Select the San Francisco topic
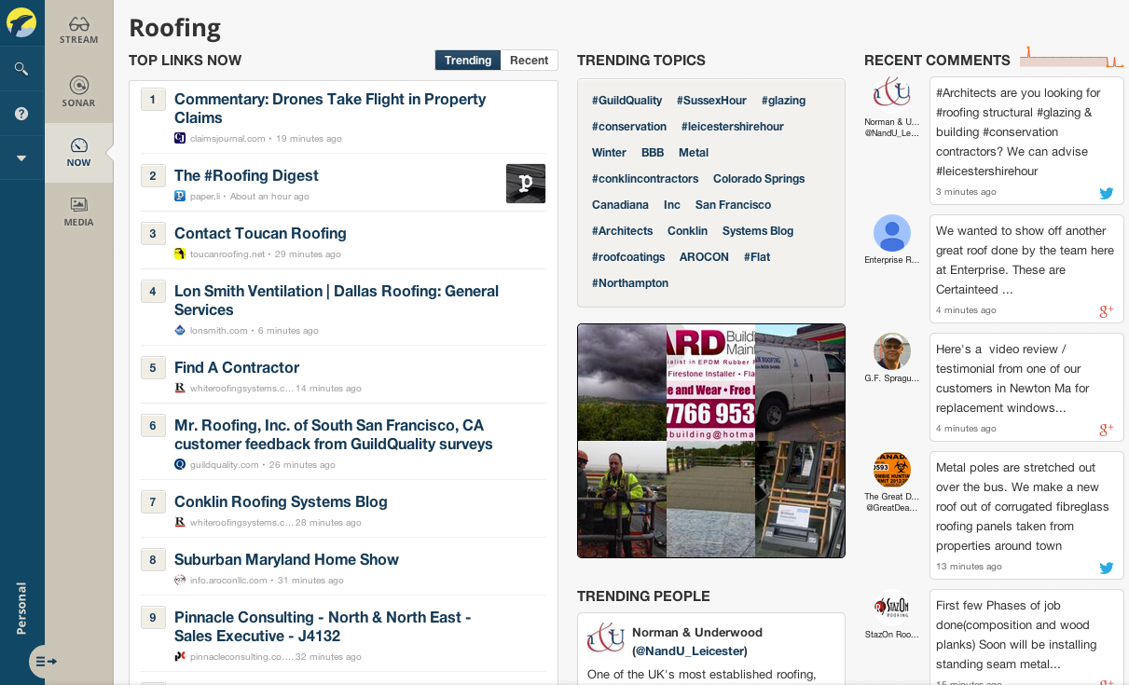The width and height of the screenshot is (1129, 685). (x=733, y=205)
